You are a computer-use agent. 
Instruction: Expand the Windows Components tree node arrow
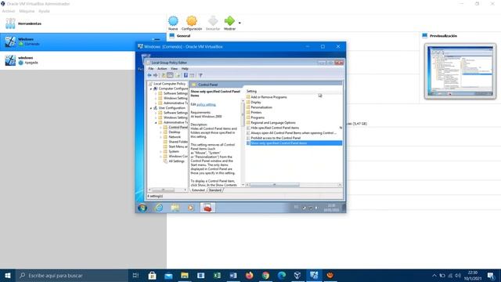click(161, 157)
